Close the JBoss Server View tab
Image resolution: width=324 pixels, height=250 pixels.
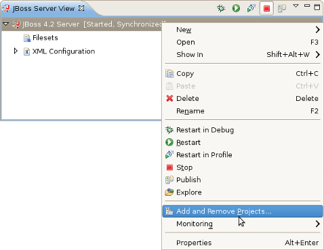81,8
